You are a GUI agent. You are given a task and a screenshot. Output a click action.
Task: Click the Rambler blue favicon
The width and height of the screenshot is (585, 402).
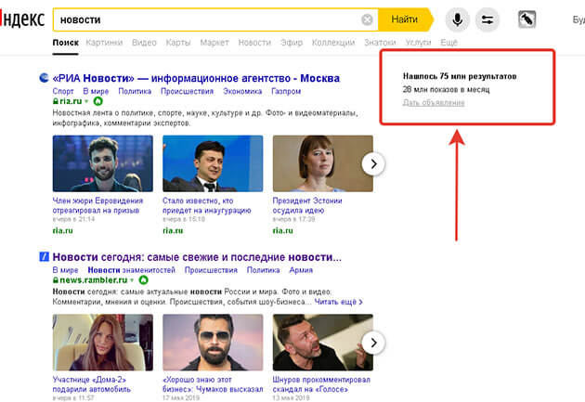43,257
